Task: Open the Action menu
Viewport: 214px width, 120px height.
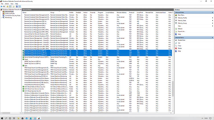Action: coord(7,4)
